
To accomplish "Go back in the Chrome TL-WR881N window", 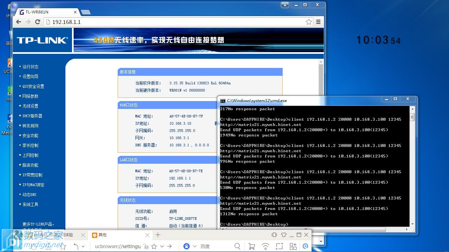I will tap(18, 22).
